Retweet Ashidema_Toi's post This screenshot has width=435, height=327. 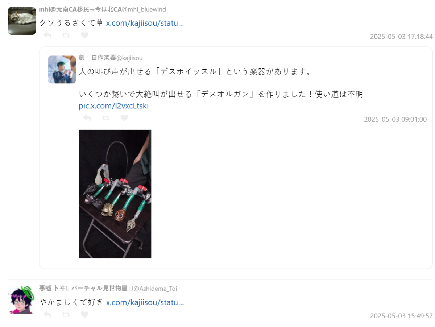click(66, 314)
